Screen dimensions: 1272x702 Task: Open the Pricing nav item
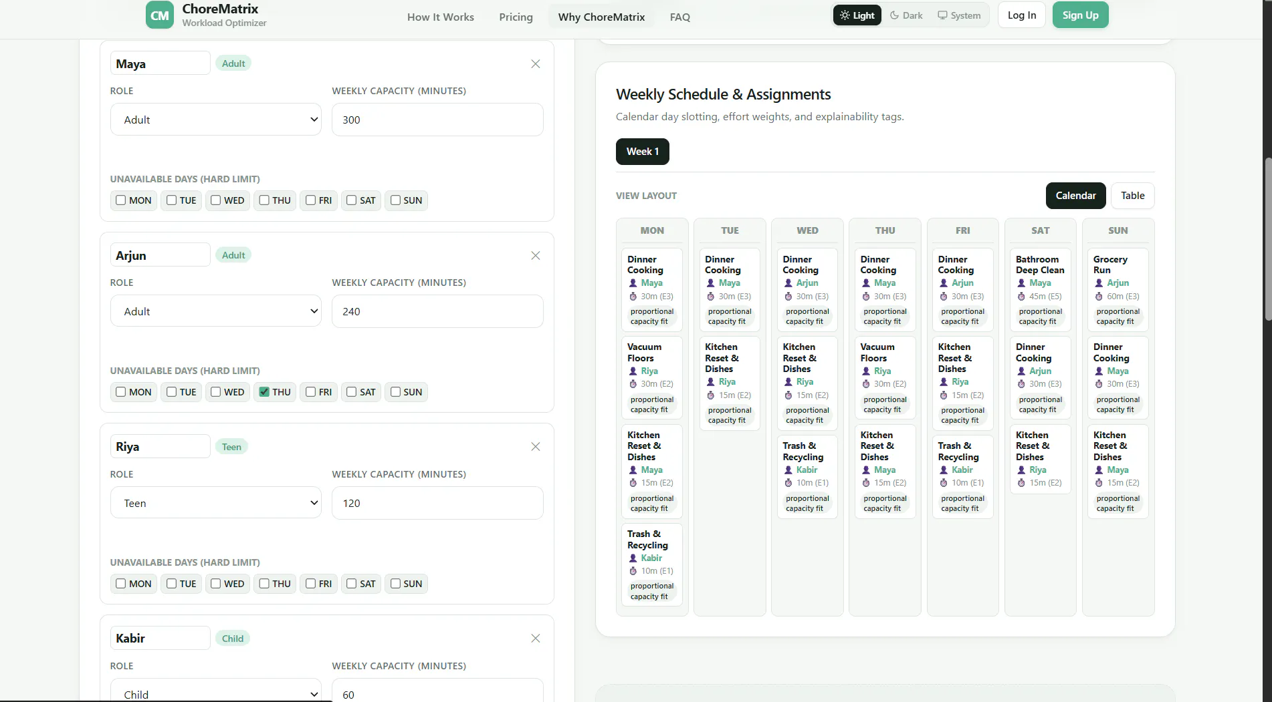pyautogui.click(x=516, y=17)
